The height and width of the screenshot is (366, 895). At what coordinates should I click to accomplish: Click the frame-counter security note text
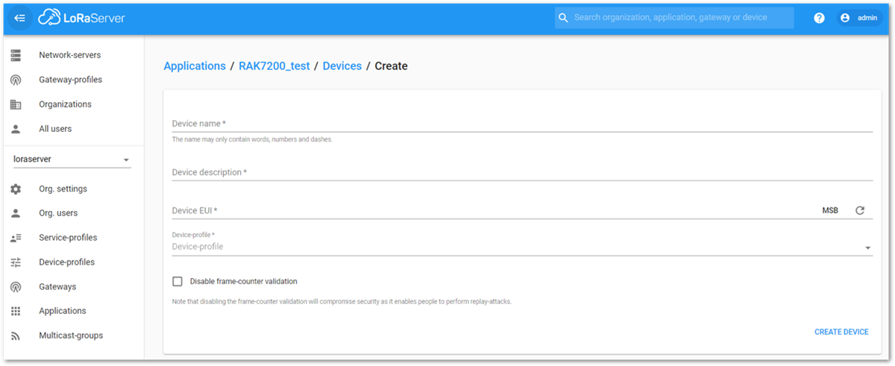(x=342, y=302)
